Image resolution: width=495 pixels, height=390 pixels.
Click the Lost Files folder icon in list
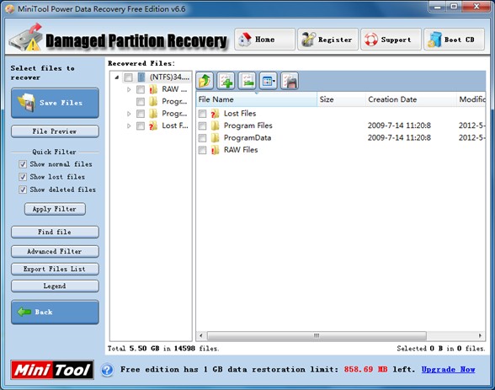215,114
